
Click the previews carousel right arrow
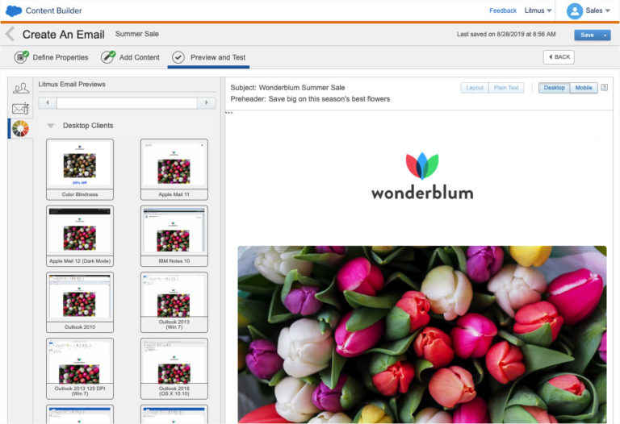click(207, 103)
